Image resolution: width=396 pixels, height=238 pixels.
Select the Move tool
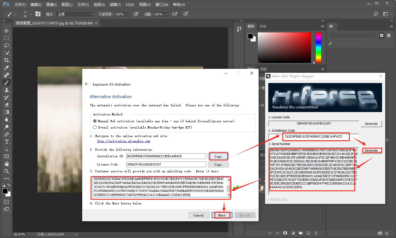[7, 31]
